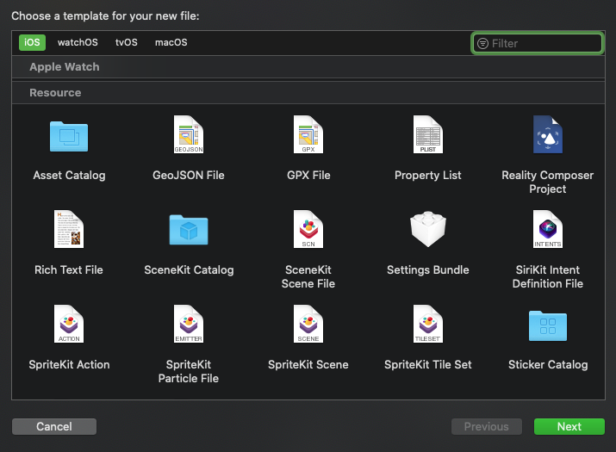Image resolution: width=616 pixels, height=452 pixels.
Task: Focus the Filter text field
Action: (538, 43)
